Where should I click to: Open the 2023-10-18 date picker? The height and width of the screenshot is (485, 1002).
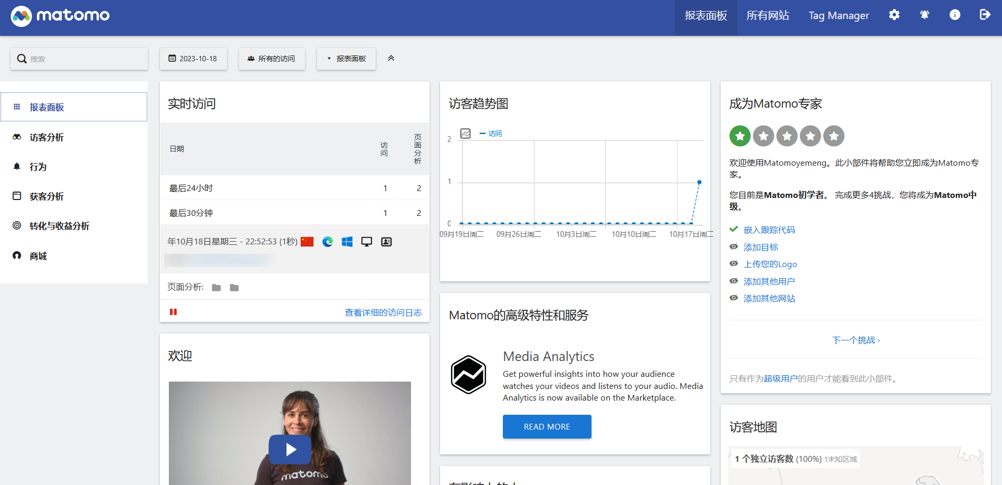point(193,59)
